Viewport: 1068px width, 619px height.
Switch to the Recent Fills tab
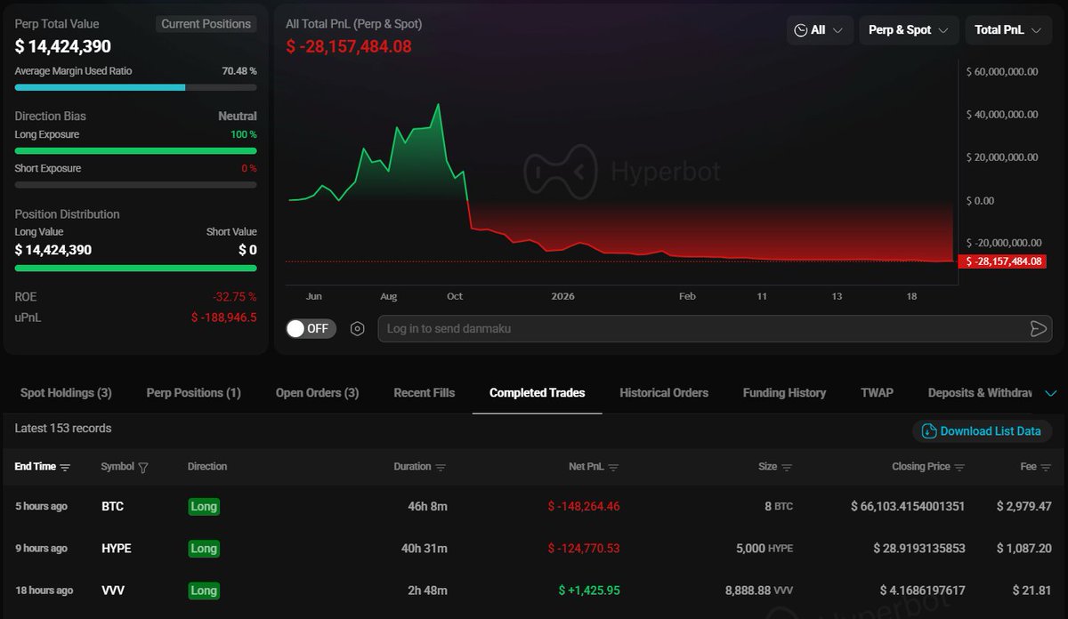pyautogui.click(x=425, y=392)
